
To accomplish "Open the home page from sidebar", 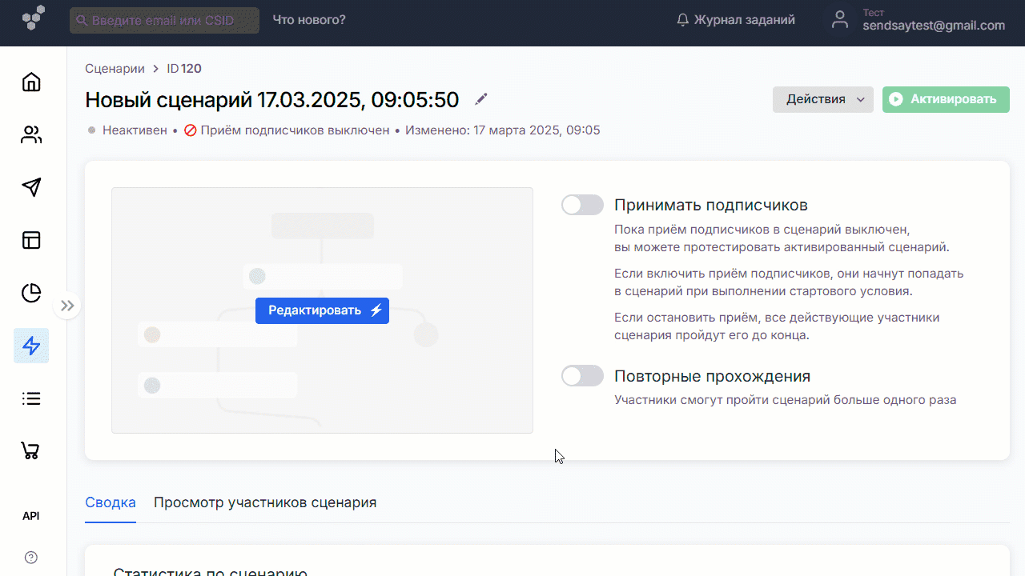I will 31,82.
